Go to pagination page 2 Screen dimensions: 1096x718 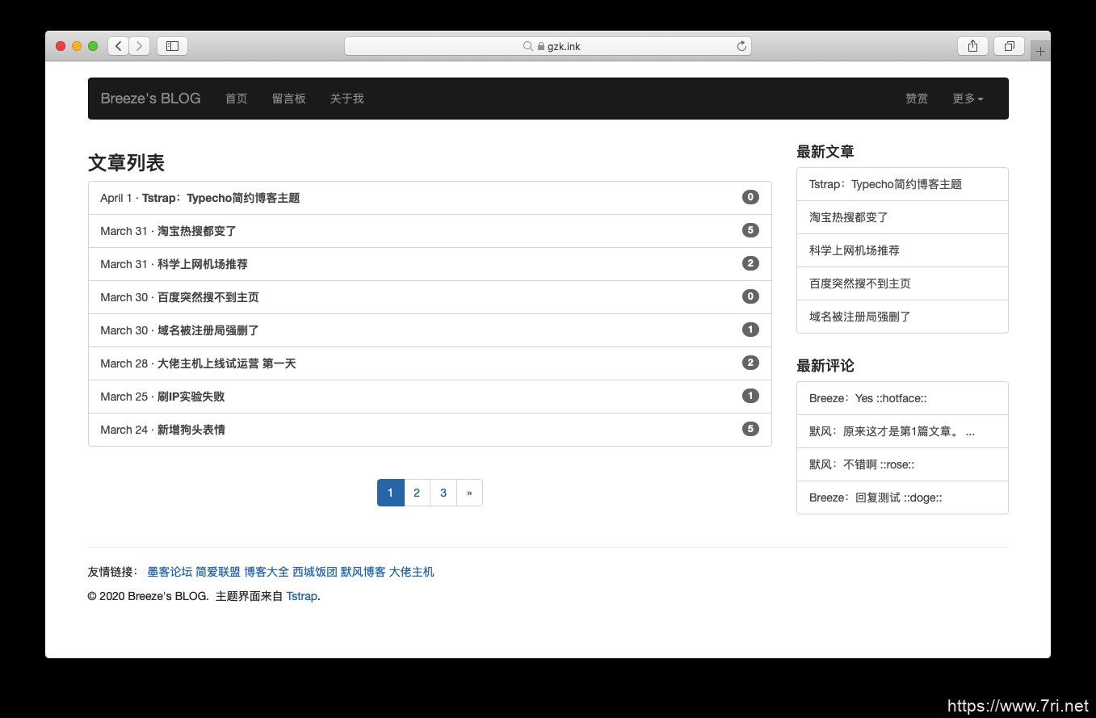(x=417, y=493)
